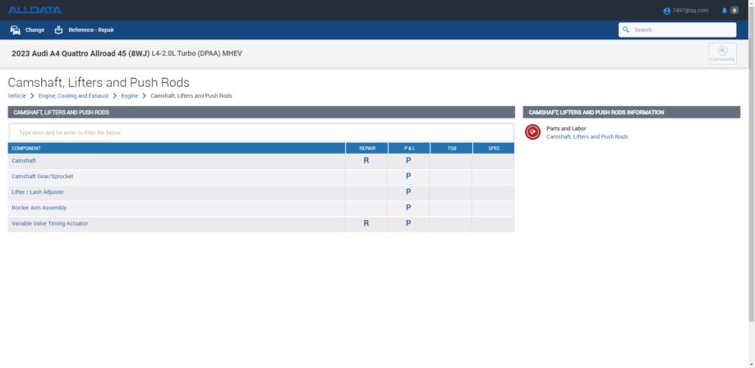Open Repair R icon for Variable Valve Timing Actuator
Image resolution: width=755 pixels, height=368 pixels.
pyautogui.click(x=366, y=223)
